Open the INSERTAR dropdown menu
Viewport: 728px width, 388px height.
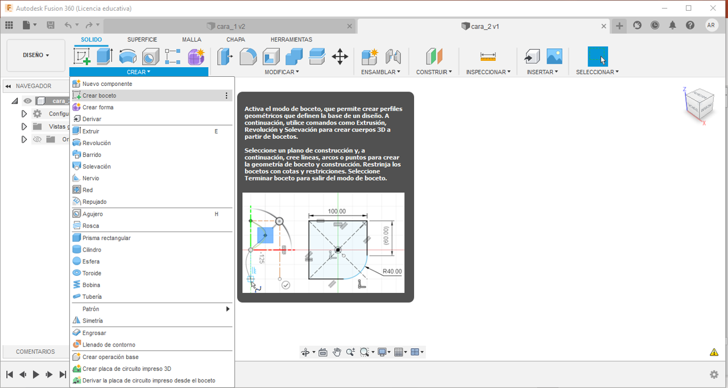[x=543, y=72]
